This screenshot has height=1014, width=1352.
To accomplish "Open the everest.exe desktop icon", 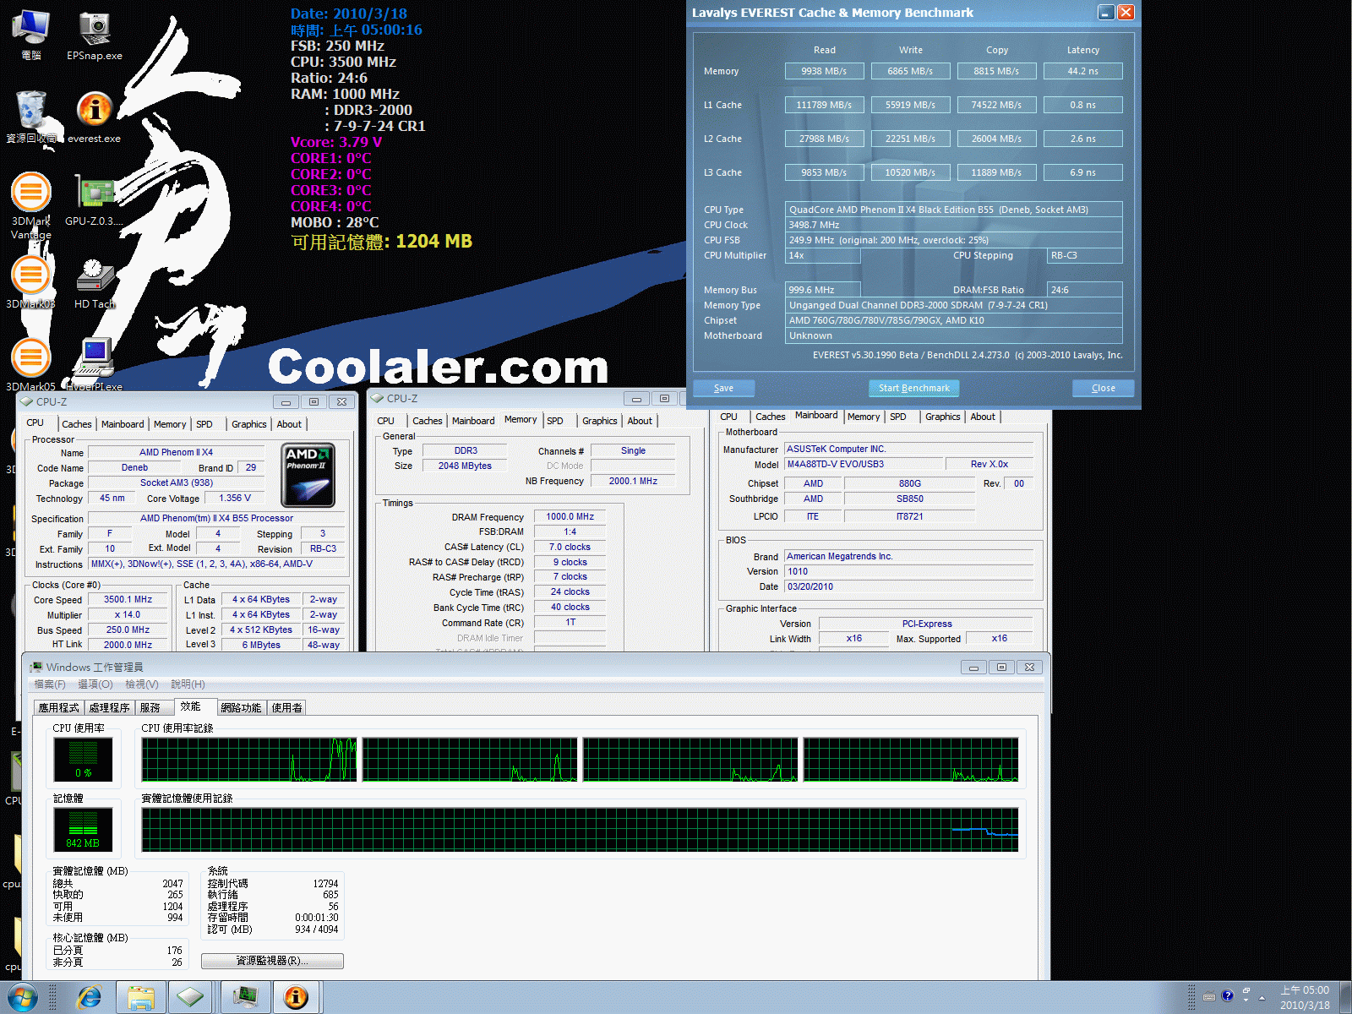I will click(95, 117).
